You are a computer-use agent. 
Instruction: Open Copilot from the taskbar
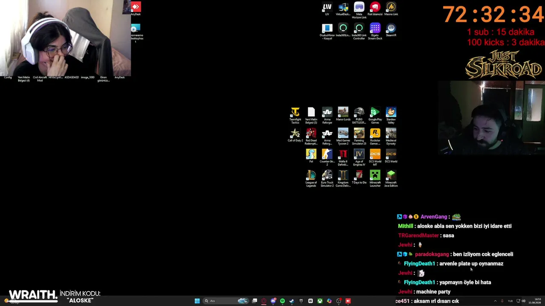pos(329,301)
